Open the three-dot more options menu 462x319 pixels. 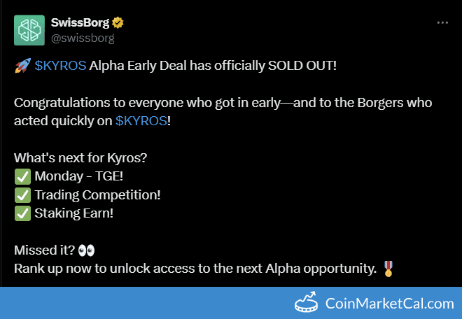click(442, 22)
